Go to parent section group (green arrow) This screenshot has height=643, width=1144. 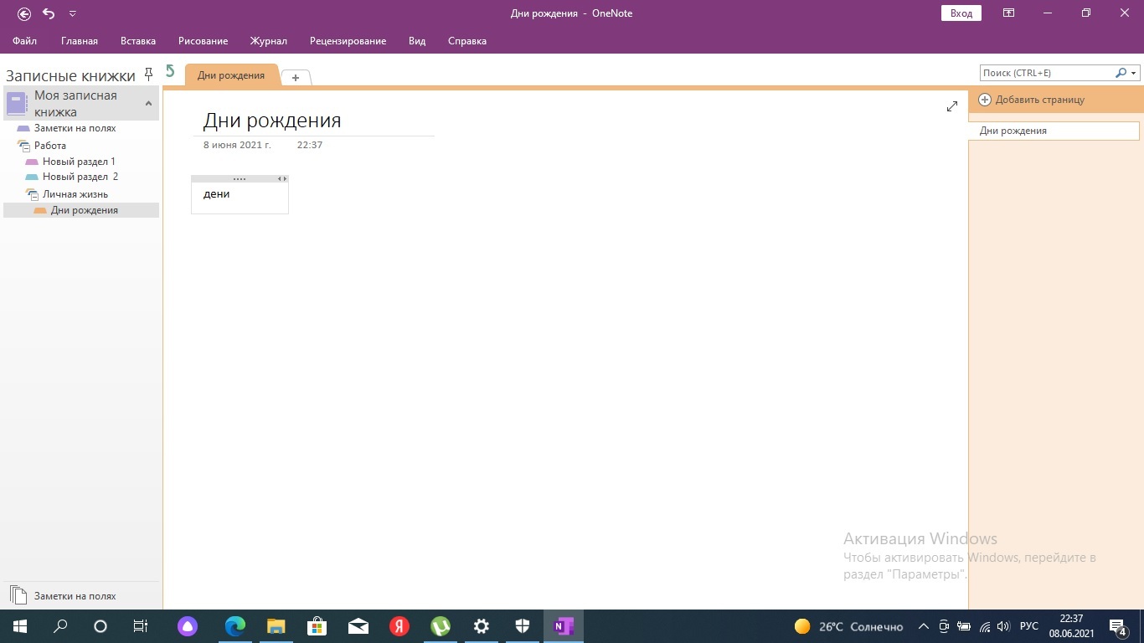pyautogui.click(x=170, y=71)
